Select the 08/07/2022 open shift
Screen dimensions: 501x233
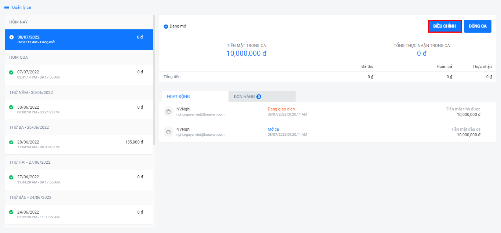(79, 40)
